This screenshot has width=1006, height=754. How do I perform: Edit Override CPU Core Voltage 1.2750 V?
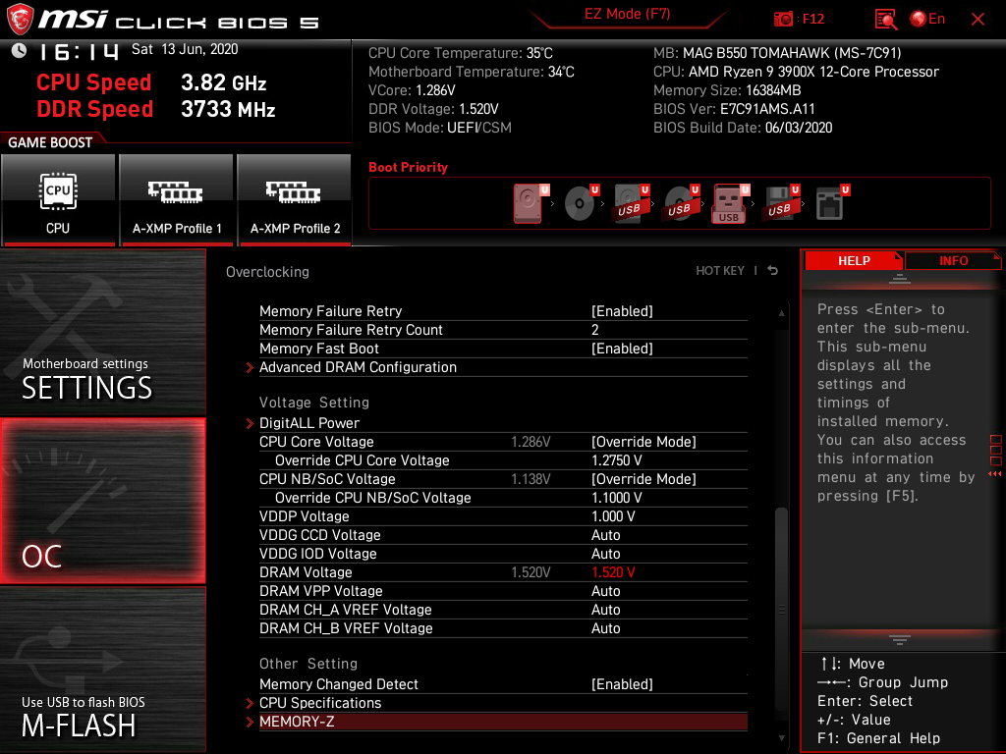[x=617, y=460]
